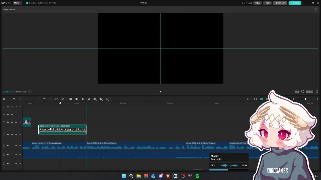Start voice recording with microphone icon
The height and width of the screenshot is (180, 321).
tap(248, 99)
